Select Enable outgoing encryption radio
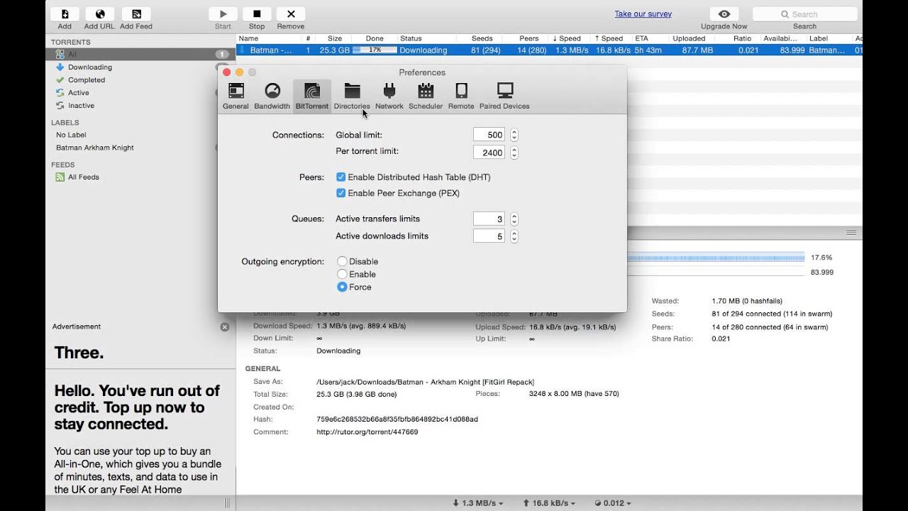 click(343, 274)
